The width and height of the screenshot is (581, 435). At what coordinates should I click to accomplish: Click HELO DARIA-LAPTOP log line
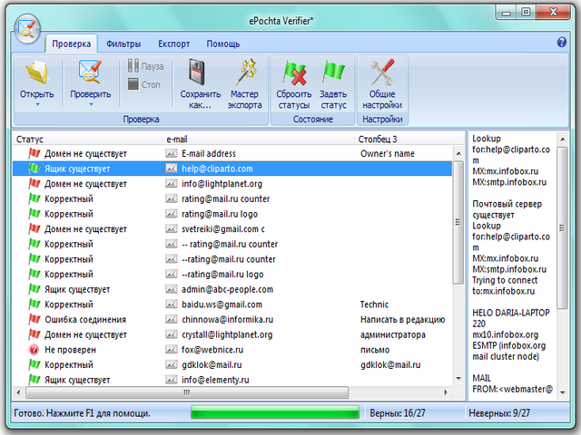pos(510,313)
